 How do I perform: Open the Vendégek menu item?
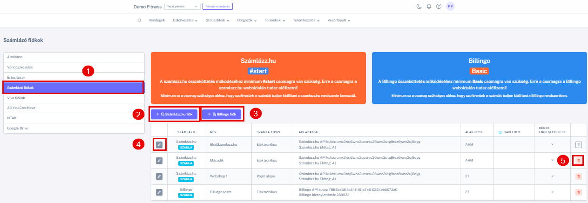156,20
